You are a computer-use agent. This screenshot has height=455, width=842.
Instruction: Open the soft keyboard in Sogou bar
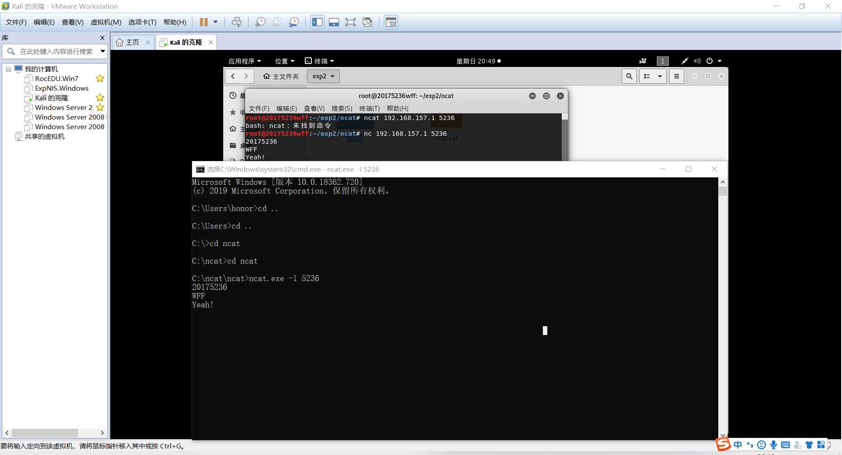pyautogui.click(x=785, y=445)
